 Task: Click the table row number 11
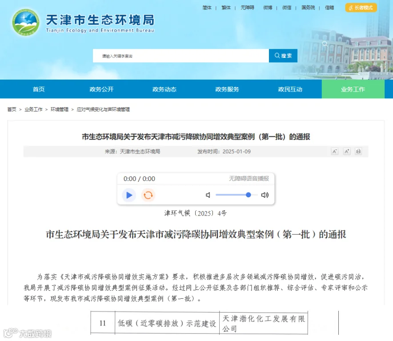103,323
